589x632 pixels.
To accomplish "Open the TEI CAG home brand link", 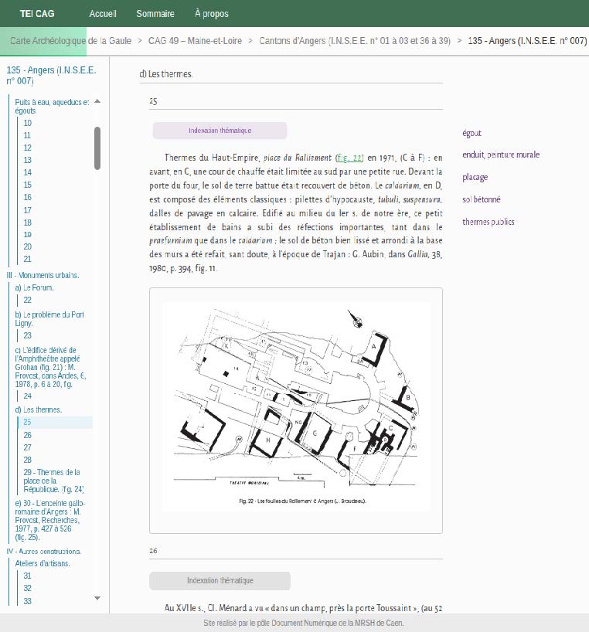I will click(37, 14).
